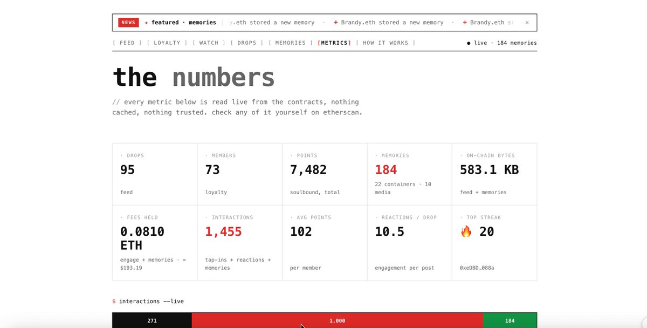The height and width of the screenshot is (328, 647).
Task: Click 'tap-ins + reactions + memories' caption
Action: (x=238, y=264)
